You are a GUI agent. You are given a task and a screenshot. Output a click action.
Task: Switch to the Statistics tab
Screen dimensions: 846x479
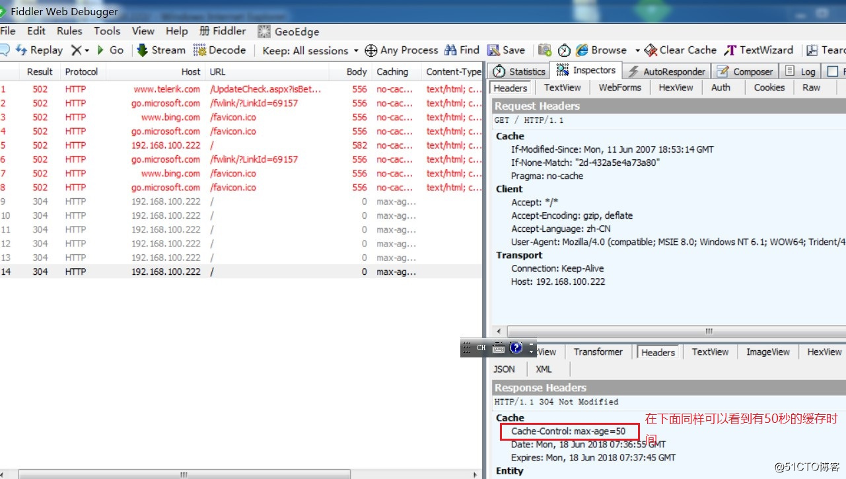(520, 71)
